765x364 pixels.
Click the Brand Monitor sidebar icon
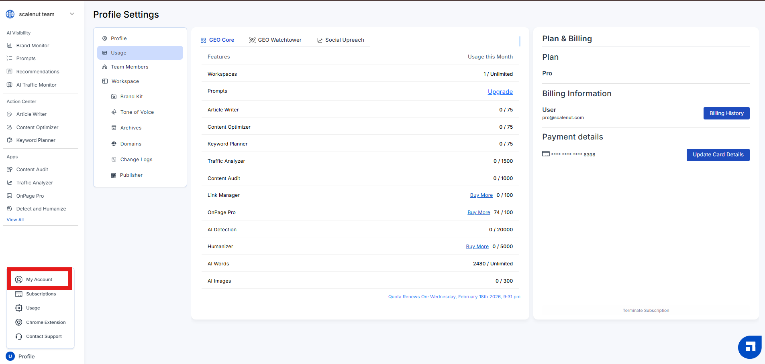click(9, 46)
